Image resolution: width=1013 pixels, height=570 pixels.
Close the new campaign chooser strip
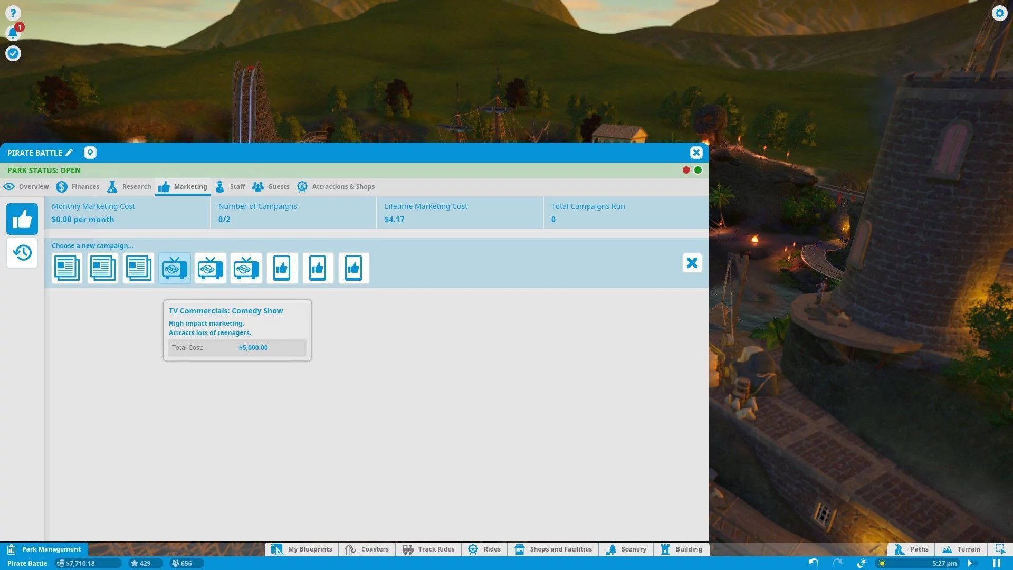(692, 263)
